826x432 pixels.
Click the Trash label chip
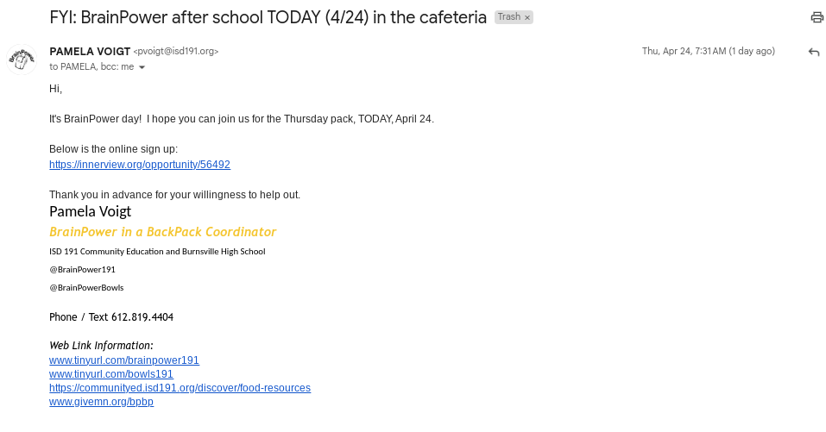pyautogui.click(x=508, y=17)
